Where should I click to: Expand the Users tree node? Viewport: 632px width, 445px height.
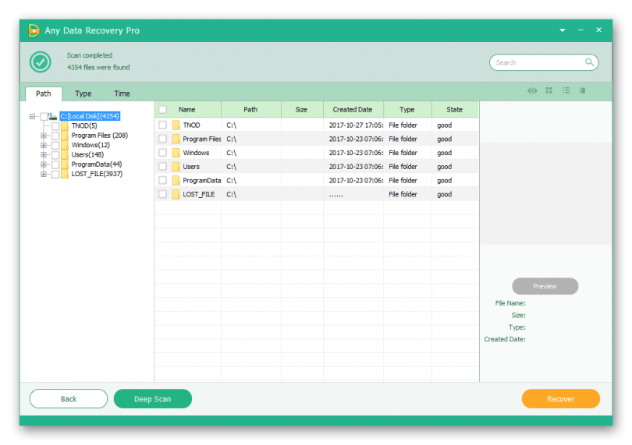[44, 155]
